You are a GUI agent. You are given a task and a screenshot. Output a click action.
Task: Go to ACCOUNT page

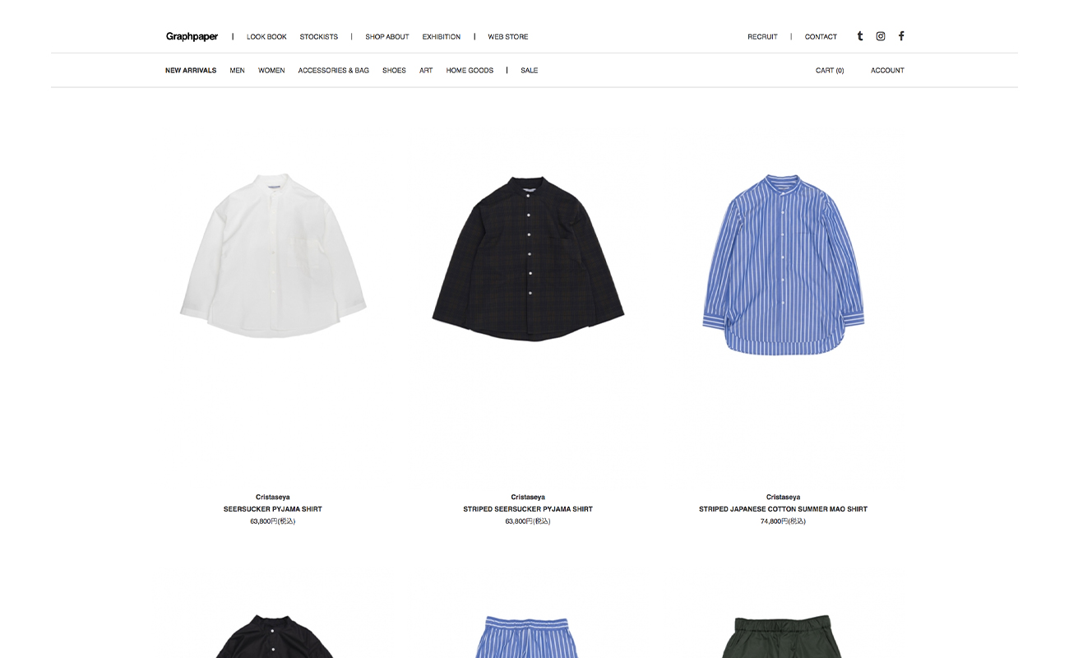tap(887, 71)
